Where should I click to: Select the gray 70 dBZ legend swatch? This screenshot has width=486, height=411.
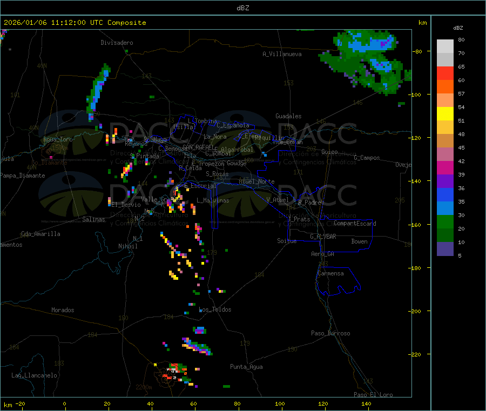[445, 59]
